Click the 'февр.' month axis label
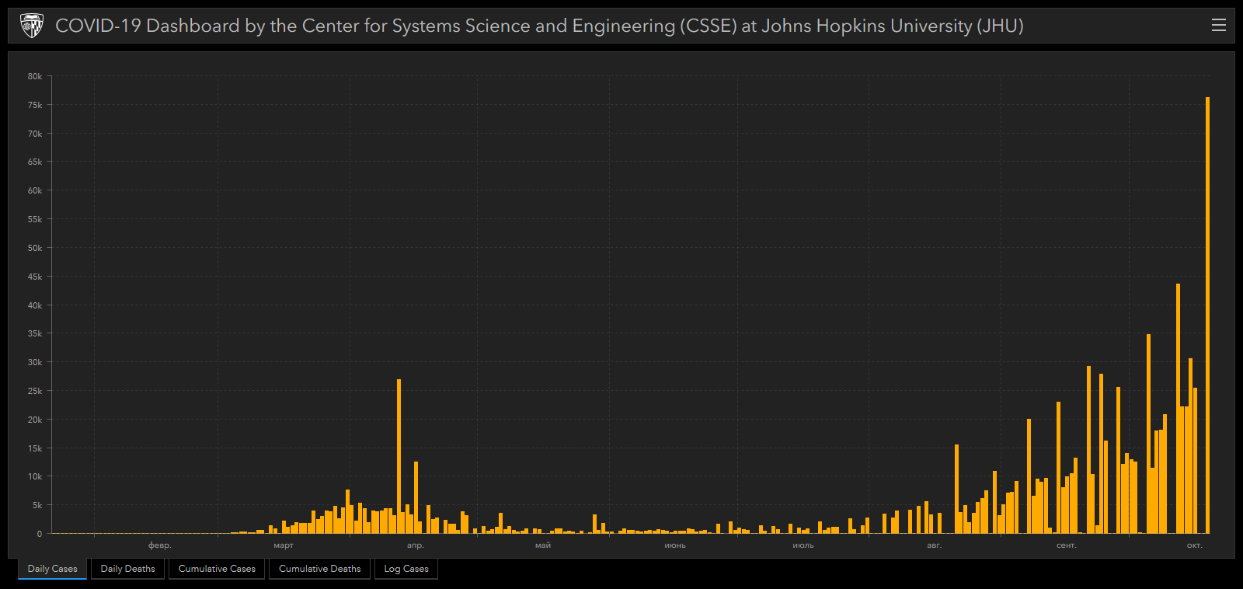 point(160,545)
